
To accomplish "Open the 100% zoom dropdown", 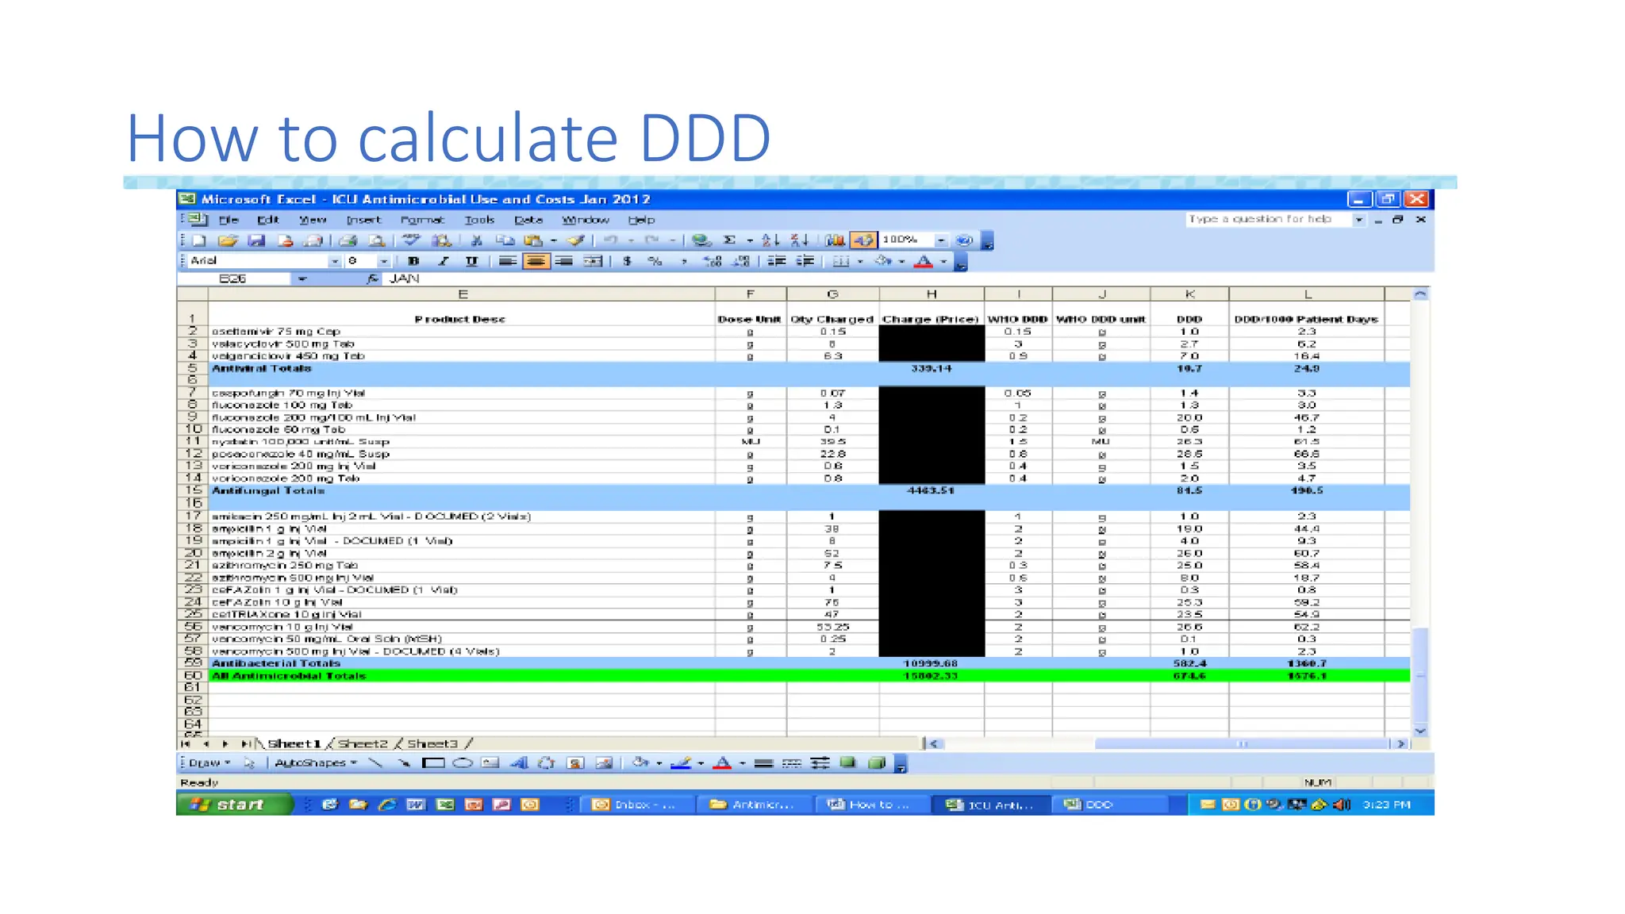I will [941, 240].
